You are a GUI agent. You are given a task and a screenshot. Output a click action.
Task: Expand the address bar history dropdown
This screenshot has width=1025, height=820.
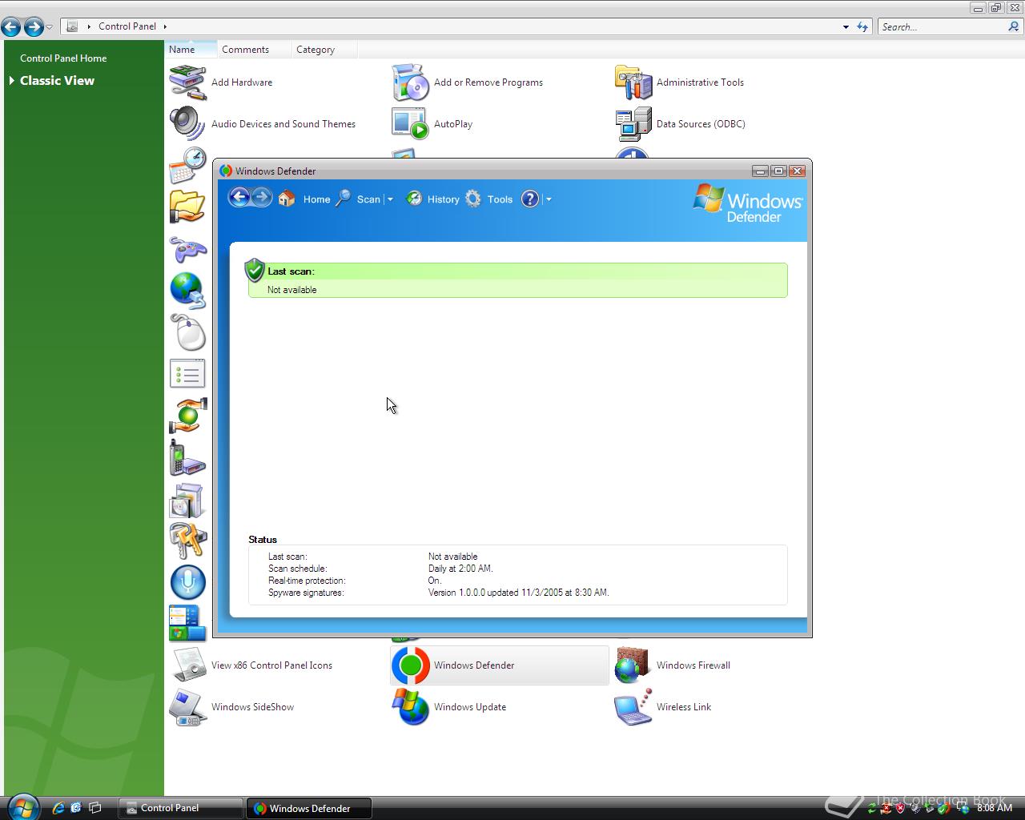846,26
